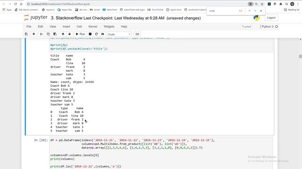The image size is (302, 169).
Task: Open the Reading list
Action: [x=292, y=10]
